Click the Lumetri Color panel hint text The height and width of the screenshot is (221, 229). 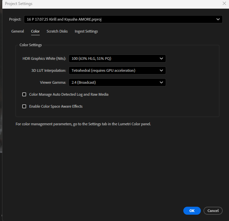click(83, 124)
